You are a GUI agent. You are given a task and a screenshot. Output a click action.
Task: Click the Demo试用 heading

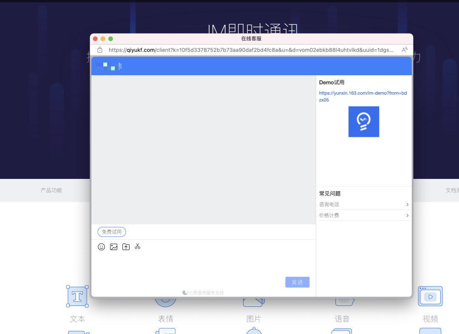[x=331, y=82]
